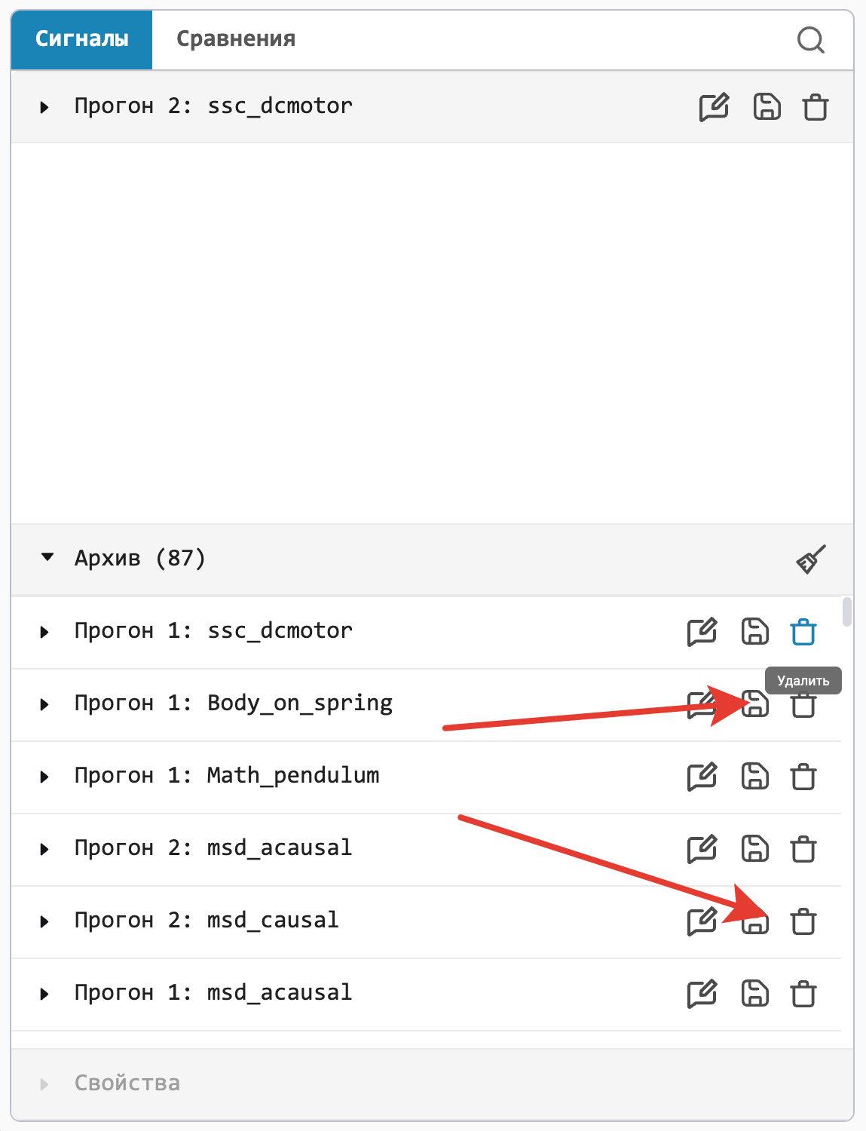Expand Прогон 2: msd_causal
Screen dimensions: 866x1131
coord(44,921)
